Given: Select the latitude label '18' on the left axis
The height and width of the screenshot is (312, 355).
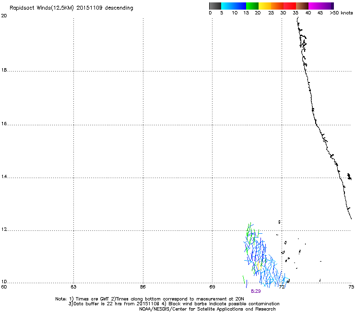Looking at the screenshot, I should [4, 70].
